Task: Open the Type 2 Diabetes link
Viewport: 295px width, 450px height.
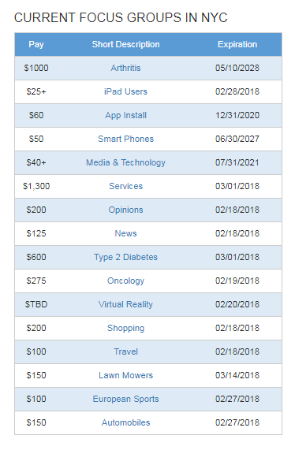Action: point(125,257)
